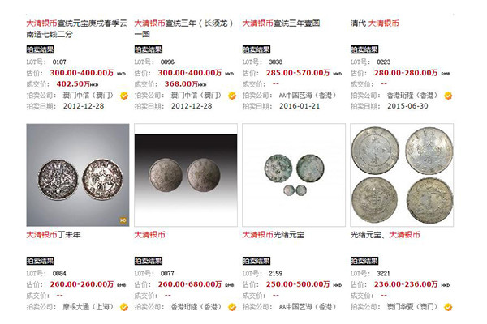The height and width of the screenshot is (324, 487).
Task: Open the 大清银币宣统元宝庚戌春季云南造 title link
Action: click(x=77, y=28)
